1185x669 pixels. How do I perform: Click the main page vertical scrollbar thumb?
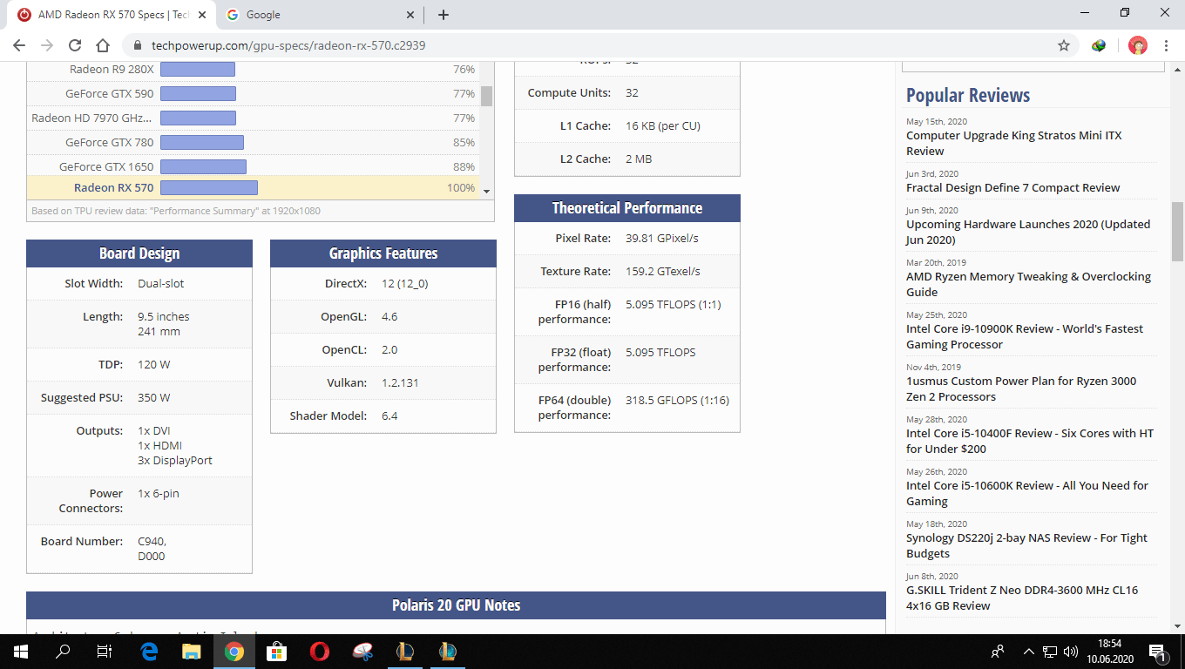click(1177, 231)
